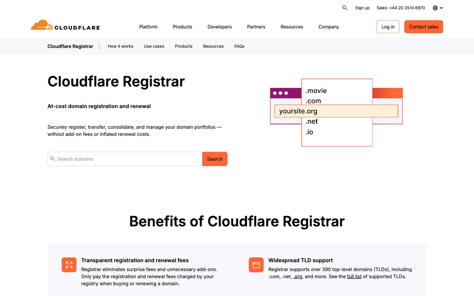Open the Resources menu in main navigation
Image resolution: width=474 pixels, height=296 pixels.
click(292, 27)
